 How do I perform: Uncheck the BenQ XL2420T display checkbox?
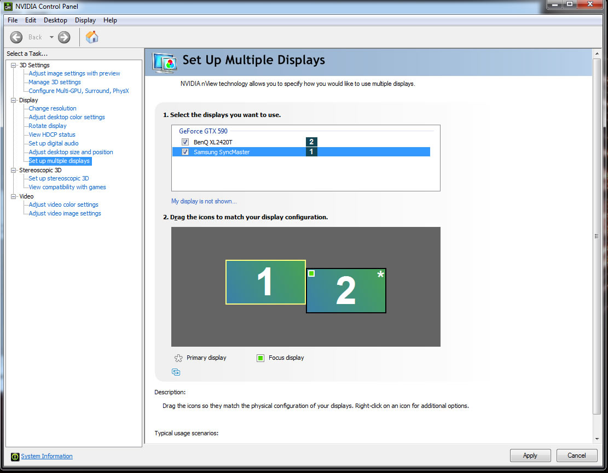point(185,142)
